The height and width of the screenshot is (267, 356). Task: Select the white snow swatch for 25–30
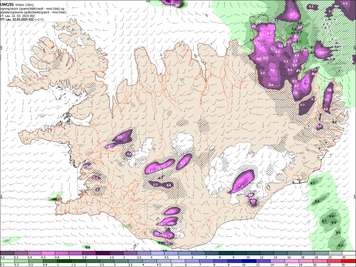coord(335,253)
